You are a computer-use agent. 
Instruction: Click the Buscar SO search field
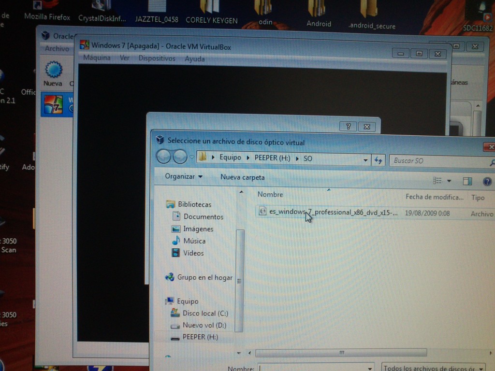440,160
